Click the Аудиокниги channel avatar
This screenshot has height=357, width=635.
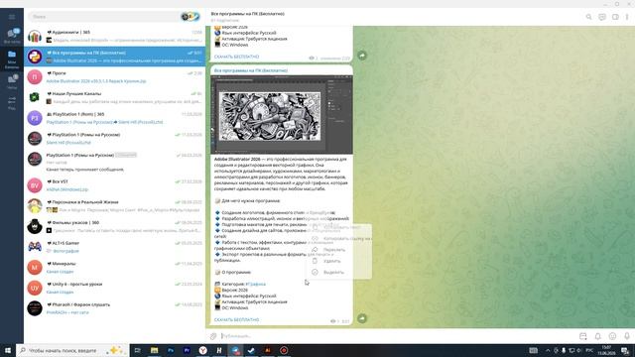tap(35, 36)
